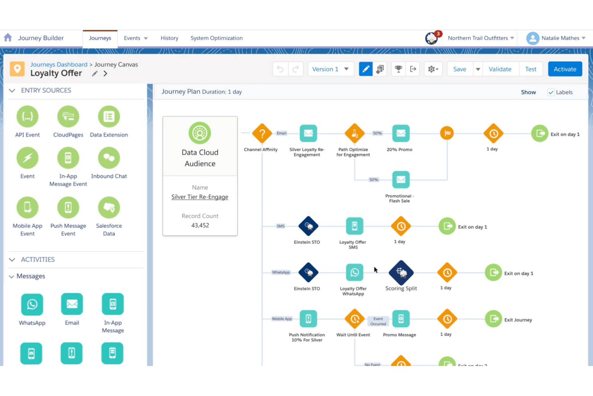Click the Journey Builder home icon
Viewport: 593px width, 396px height.
[x=8, y=38]
